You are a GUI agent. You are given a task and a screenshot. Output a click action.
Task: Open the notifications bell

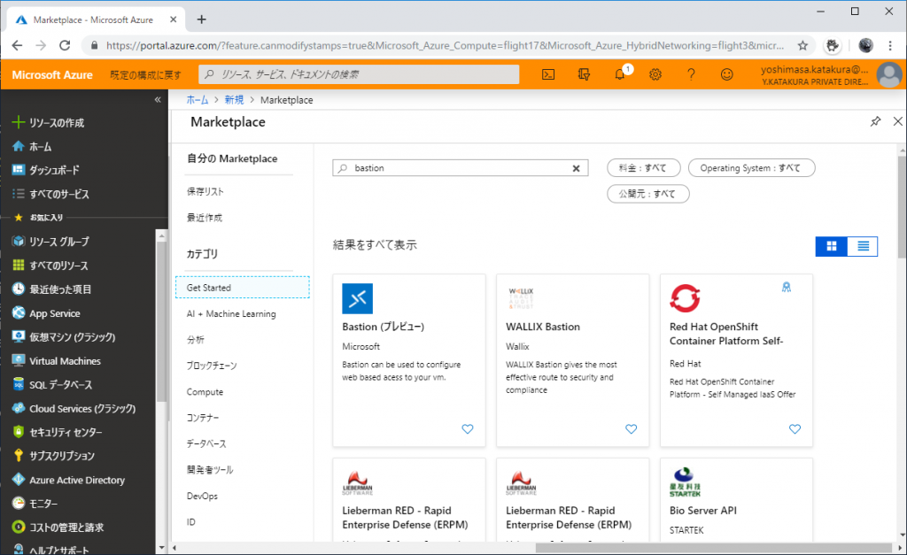click(x=620, y=74)
